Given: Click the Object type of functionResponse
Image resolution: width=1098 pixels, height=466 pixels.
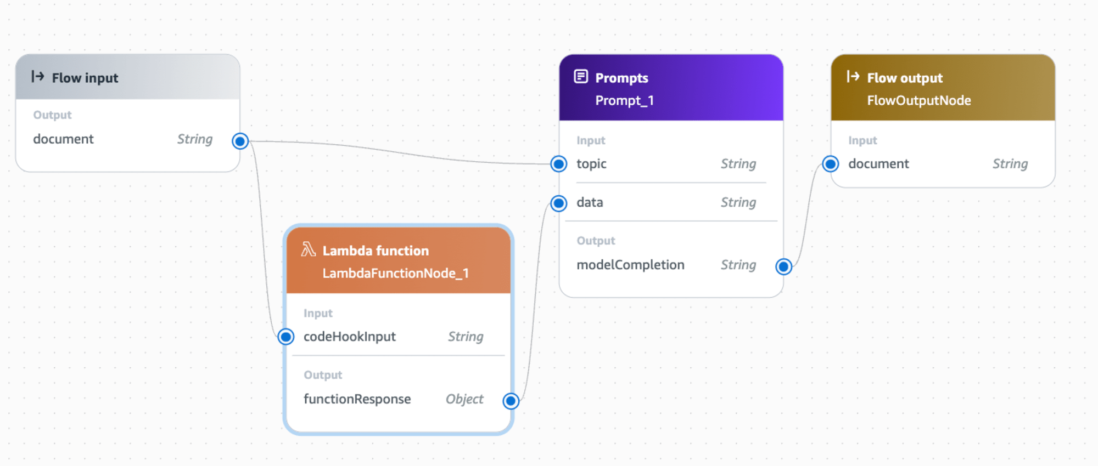Looking at the screenshot, I should tap(464, 399).
